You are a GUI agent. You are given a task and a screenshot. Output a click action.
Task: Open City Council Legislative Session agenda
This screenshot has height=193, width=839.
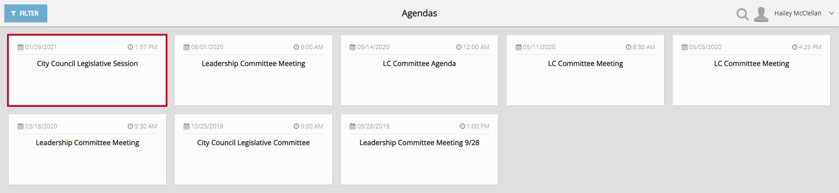(87, 70)
